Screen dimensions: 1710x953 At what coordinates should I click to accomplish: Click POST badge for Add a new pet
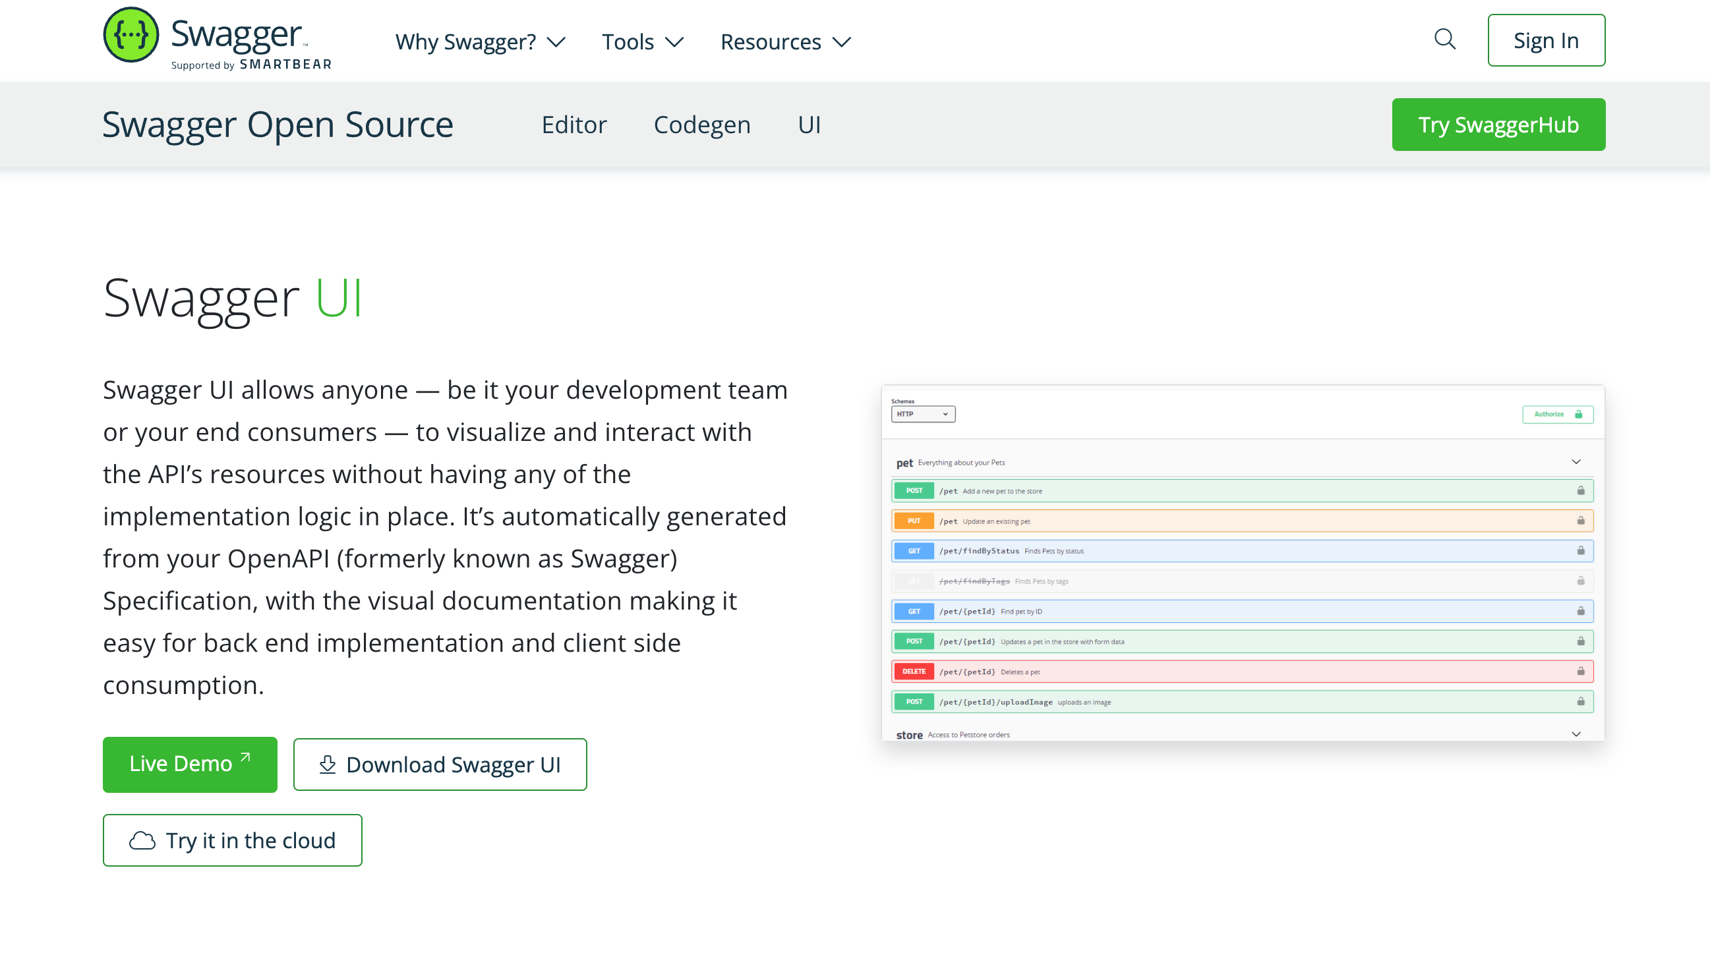(914, 490)
